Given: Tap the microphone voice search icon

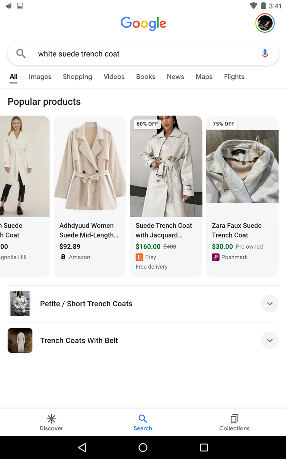Looking at the screenshot, I should tap(265, 54).
